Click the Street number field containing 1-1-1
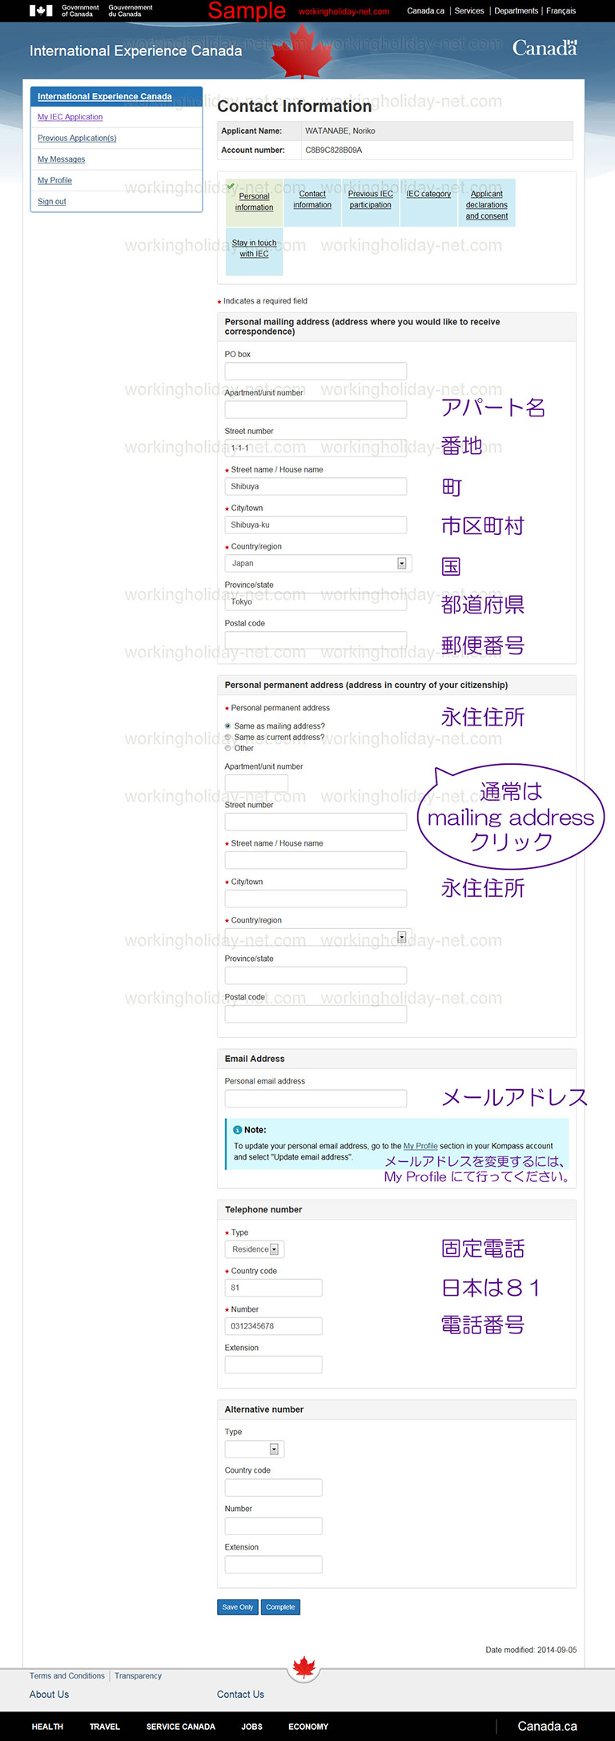Screen dimensions: 615x1741 (x=316, y=448)
